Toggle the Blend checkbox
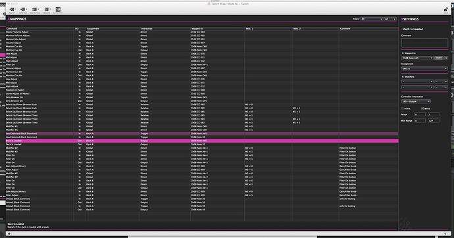Image resolution: width=454 pixels, height=238 pixels. (422, 108)
